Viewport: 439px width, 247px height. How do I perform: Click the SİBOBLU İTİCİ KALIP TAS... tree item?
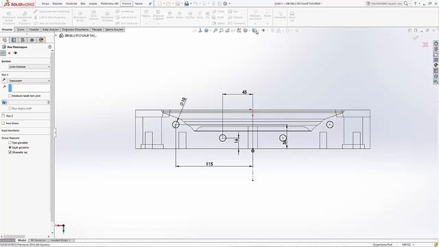coord(80,36)
